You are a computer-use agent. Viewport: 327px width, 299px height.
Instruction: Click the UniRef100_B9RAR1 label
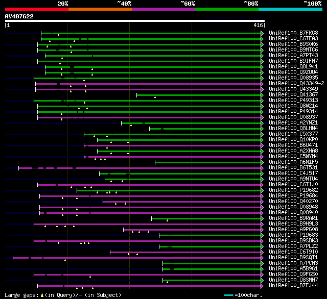pyautogui.click(x=293, y=218)
